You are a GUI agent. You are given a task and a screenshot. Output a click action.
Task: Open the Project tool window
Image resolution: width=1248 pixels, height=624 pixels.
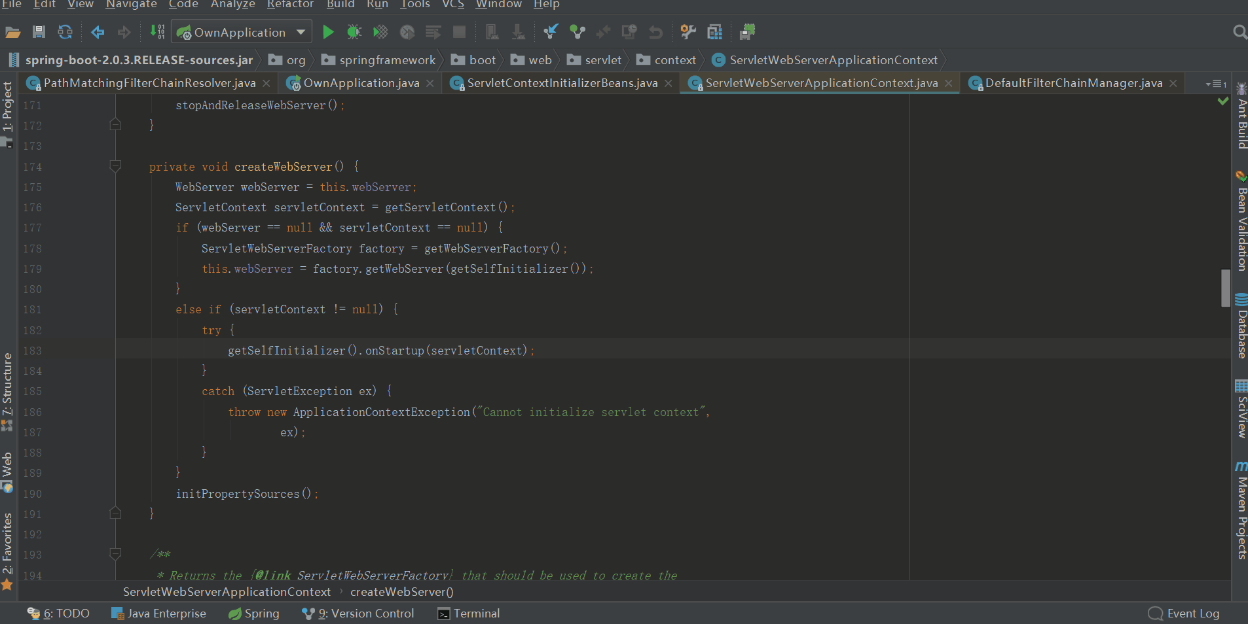[8, 113]
